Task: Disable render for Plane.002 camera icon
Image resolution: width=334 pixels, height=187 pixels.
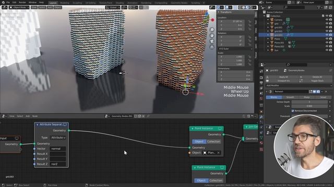Action: point(330,46)
